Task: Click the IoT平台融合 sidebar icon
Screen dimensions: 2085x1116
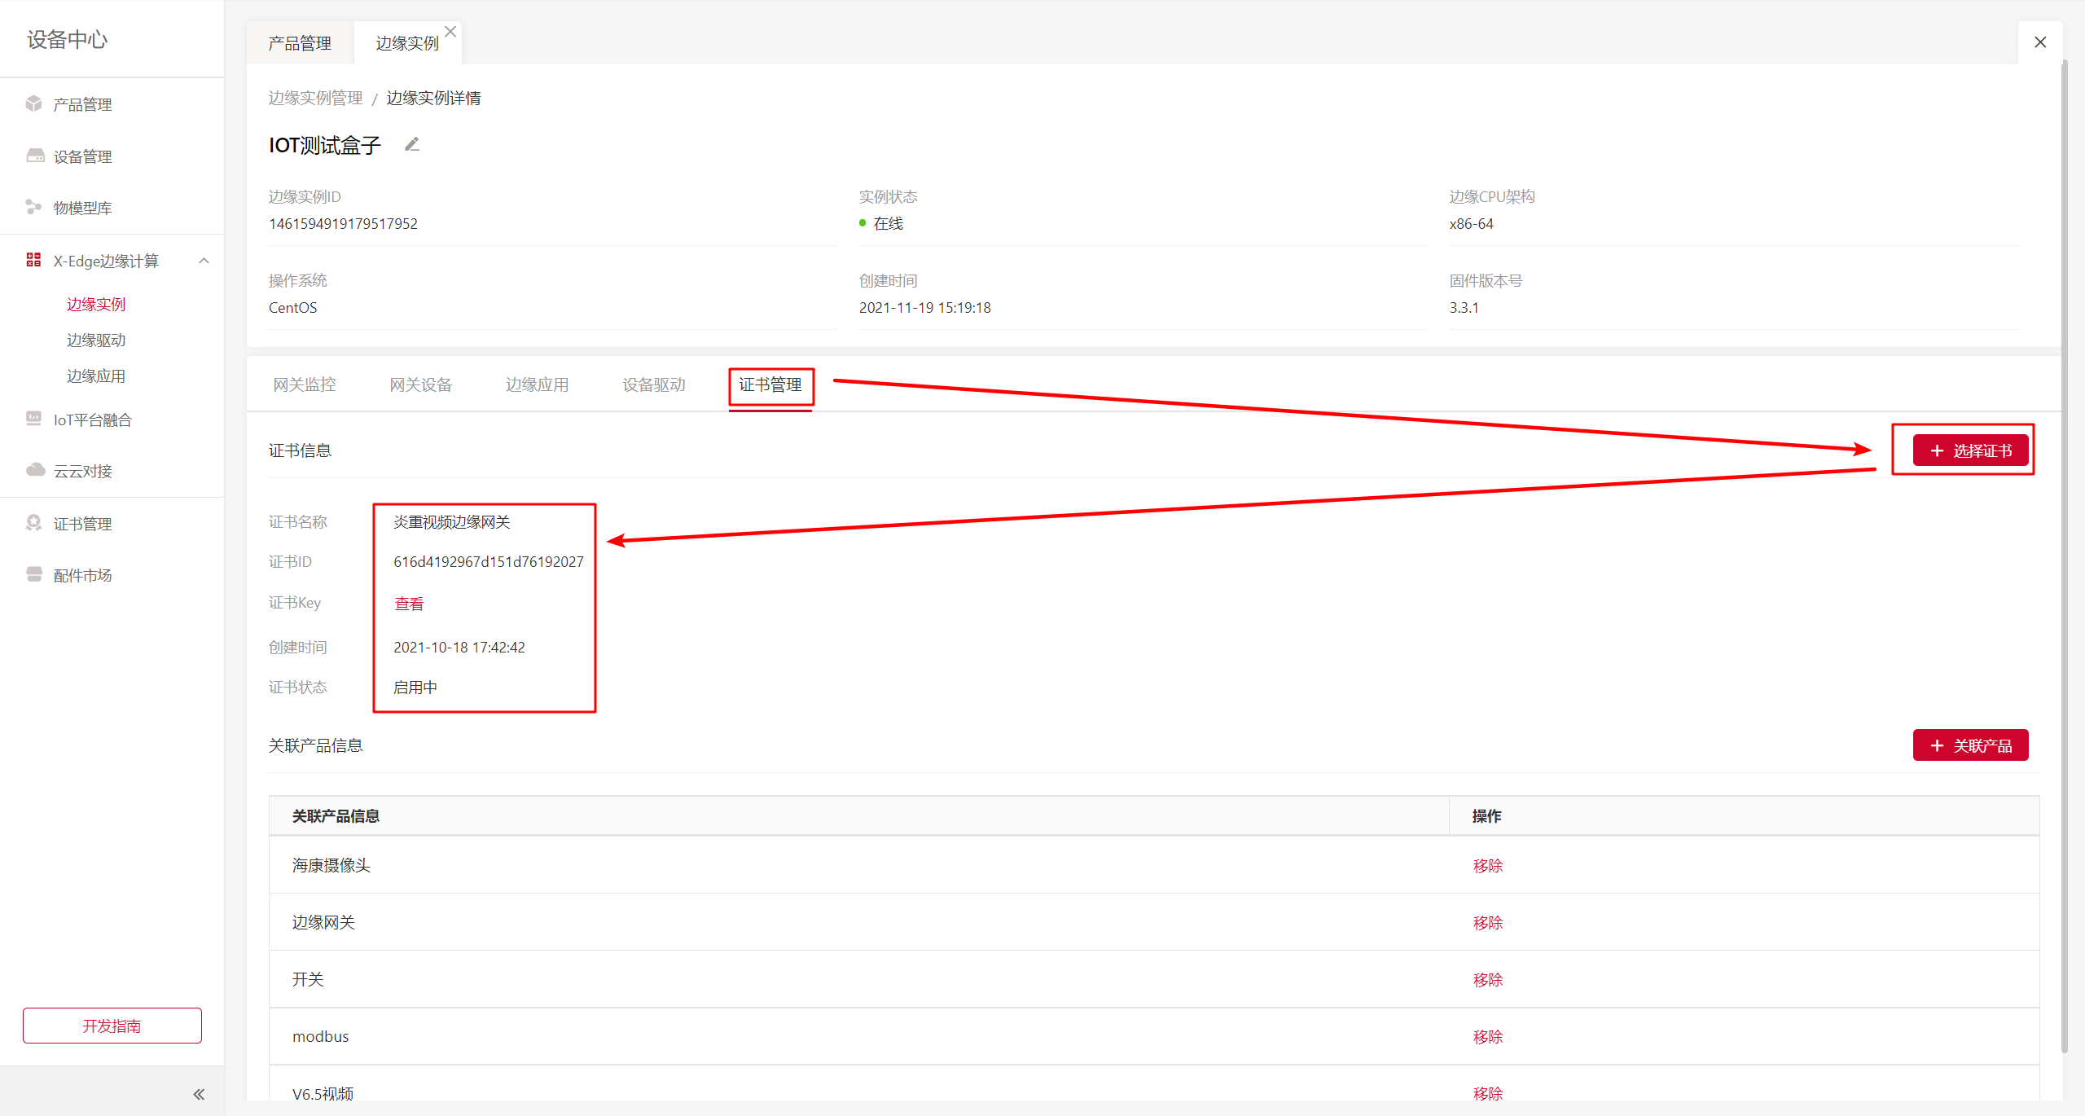Action: [33, 419]
